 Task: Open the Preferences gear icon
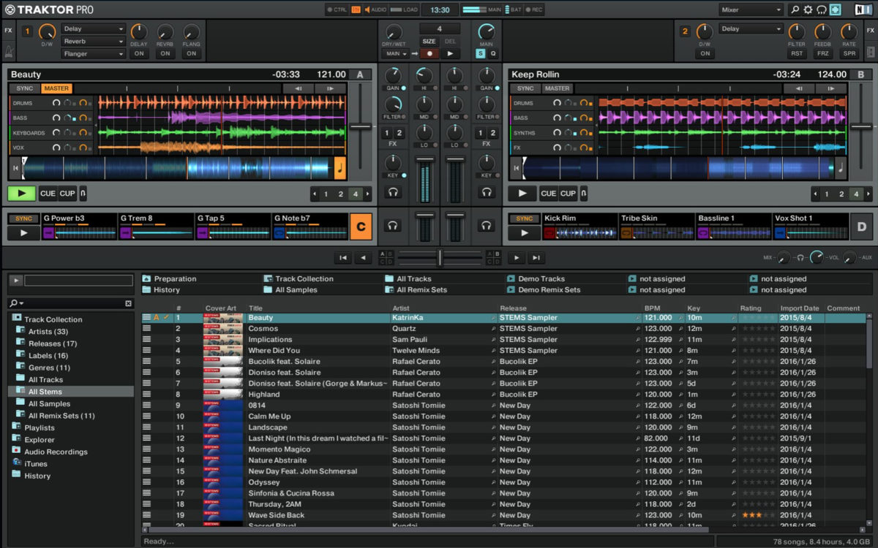click(807, 9)
